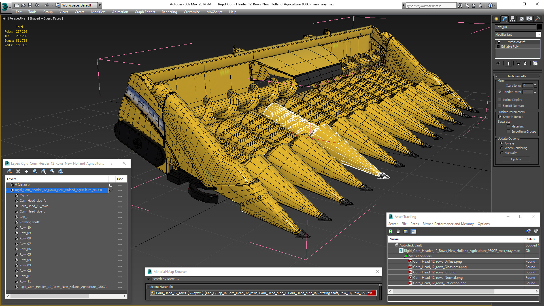The width and height of the screenshot is (544, 306).
Task: Click the Favorites star icon
Action: (x=480, y=5)
